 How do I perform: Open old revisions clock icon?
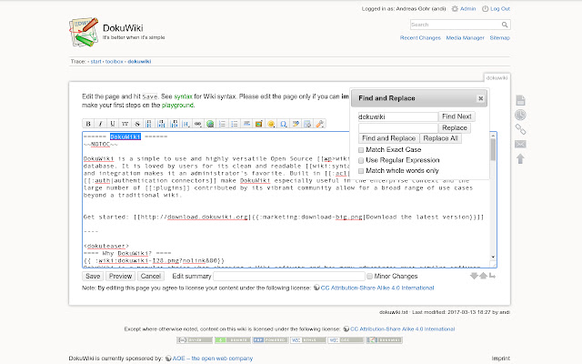(x=520, y=115)
